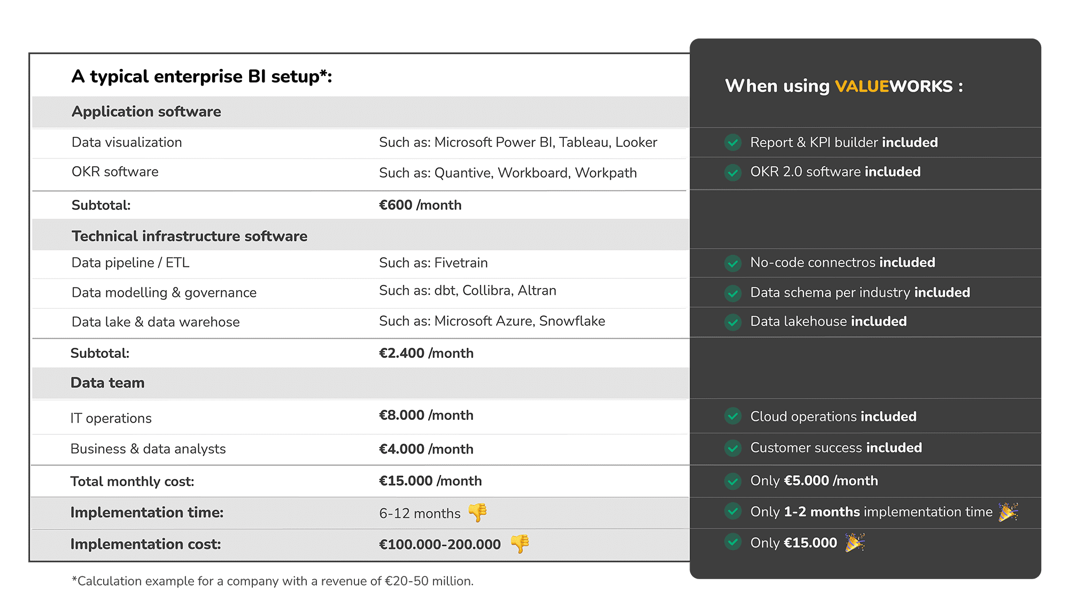Click the checkmark next to OKR 2.0 software
Image resolution: width=1069 pixels, height=601 pixels.
[x=733, y=172]
